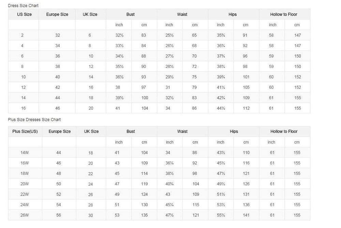Click the "Plus Size Dresses Size Chart" heading
This screenshot has width=341, height=228.
coord(34,120)
